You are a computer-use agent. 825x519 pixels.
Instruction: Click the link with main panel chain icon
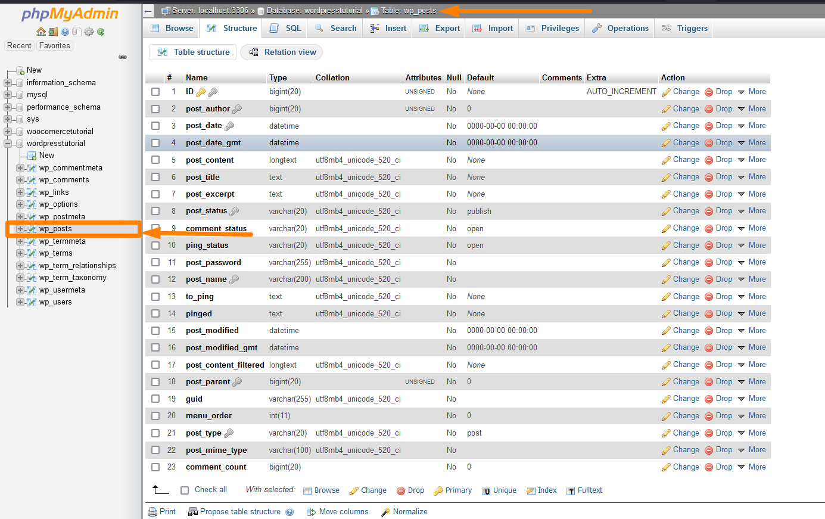coord(123,57)
